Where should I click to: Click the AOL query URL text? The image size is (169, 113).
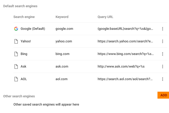click(x=125, y=79)
